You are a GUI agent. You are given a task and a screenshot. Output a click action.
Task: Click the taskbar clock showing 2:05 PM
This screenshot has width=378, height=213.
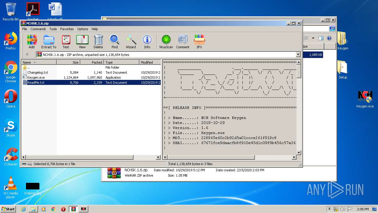point(363,209)
